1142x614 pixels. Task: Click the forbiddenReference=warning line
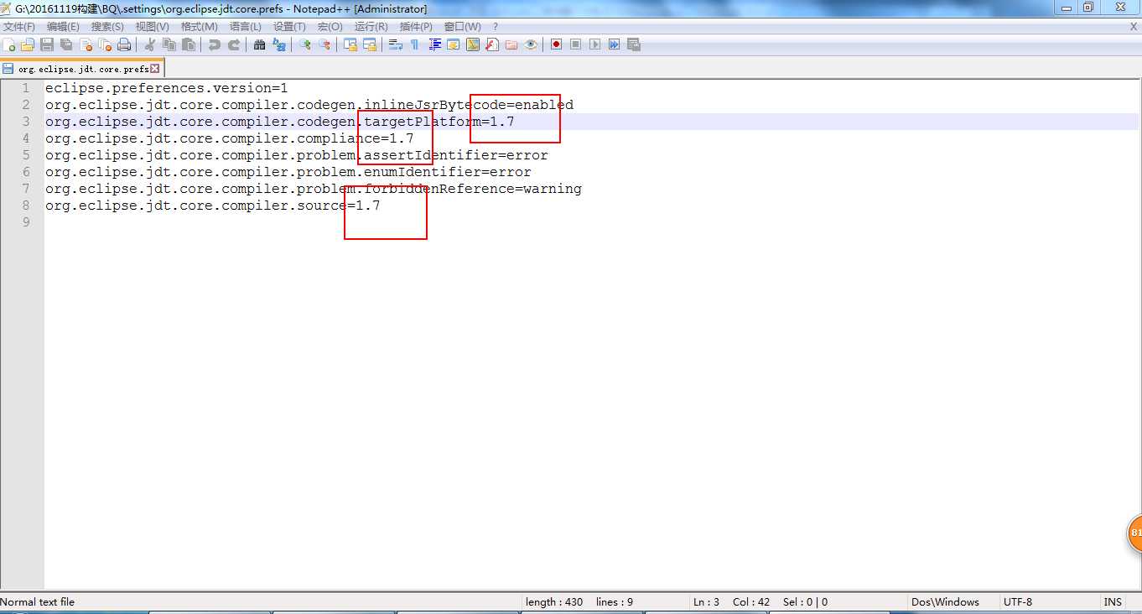(x=314, y=189)
